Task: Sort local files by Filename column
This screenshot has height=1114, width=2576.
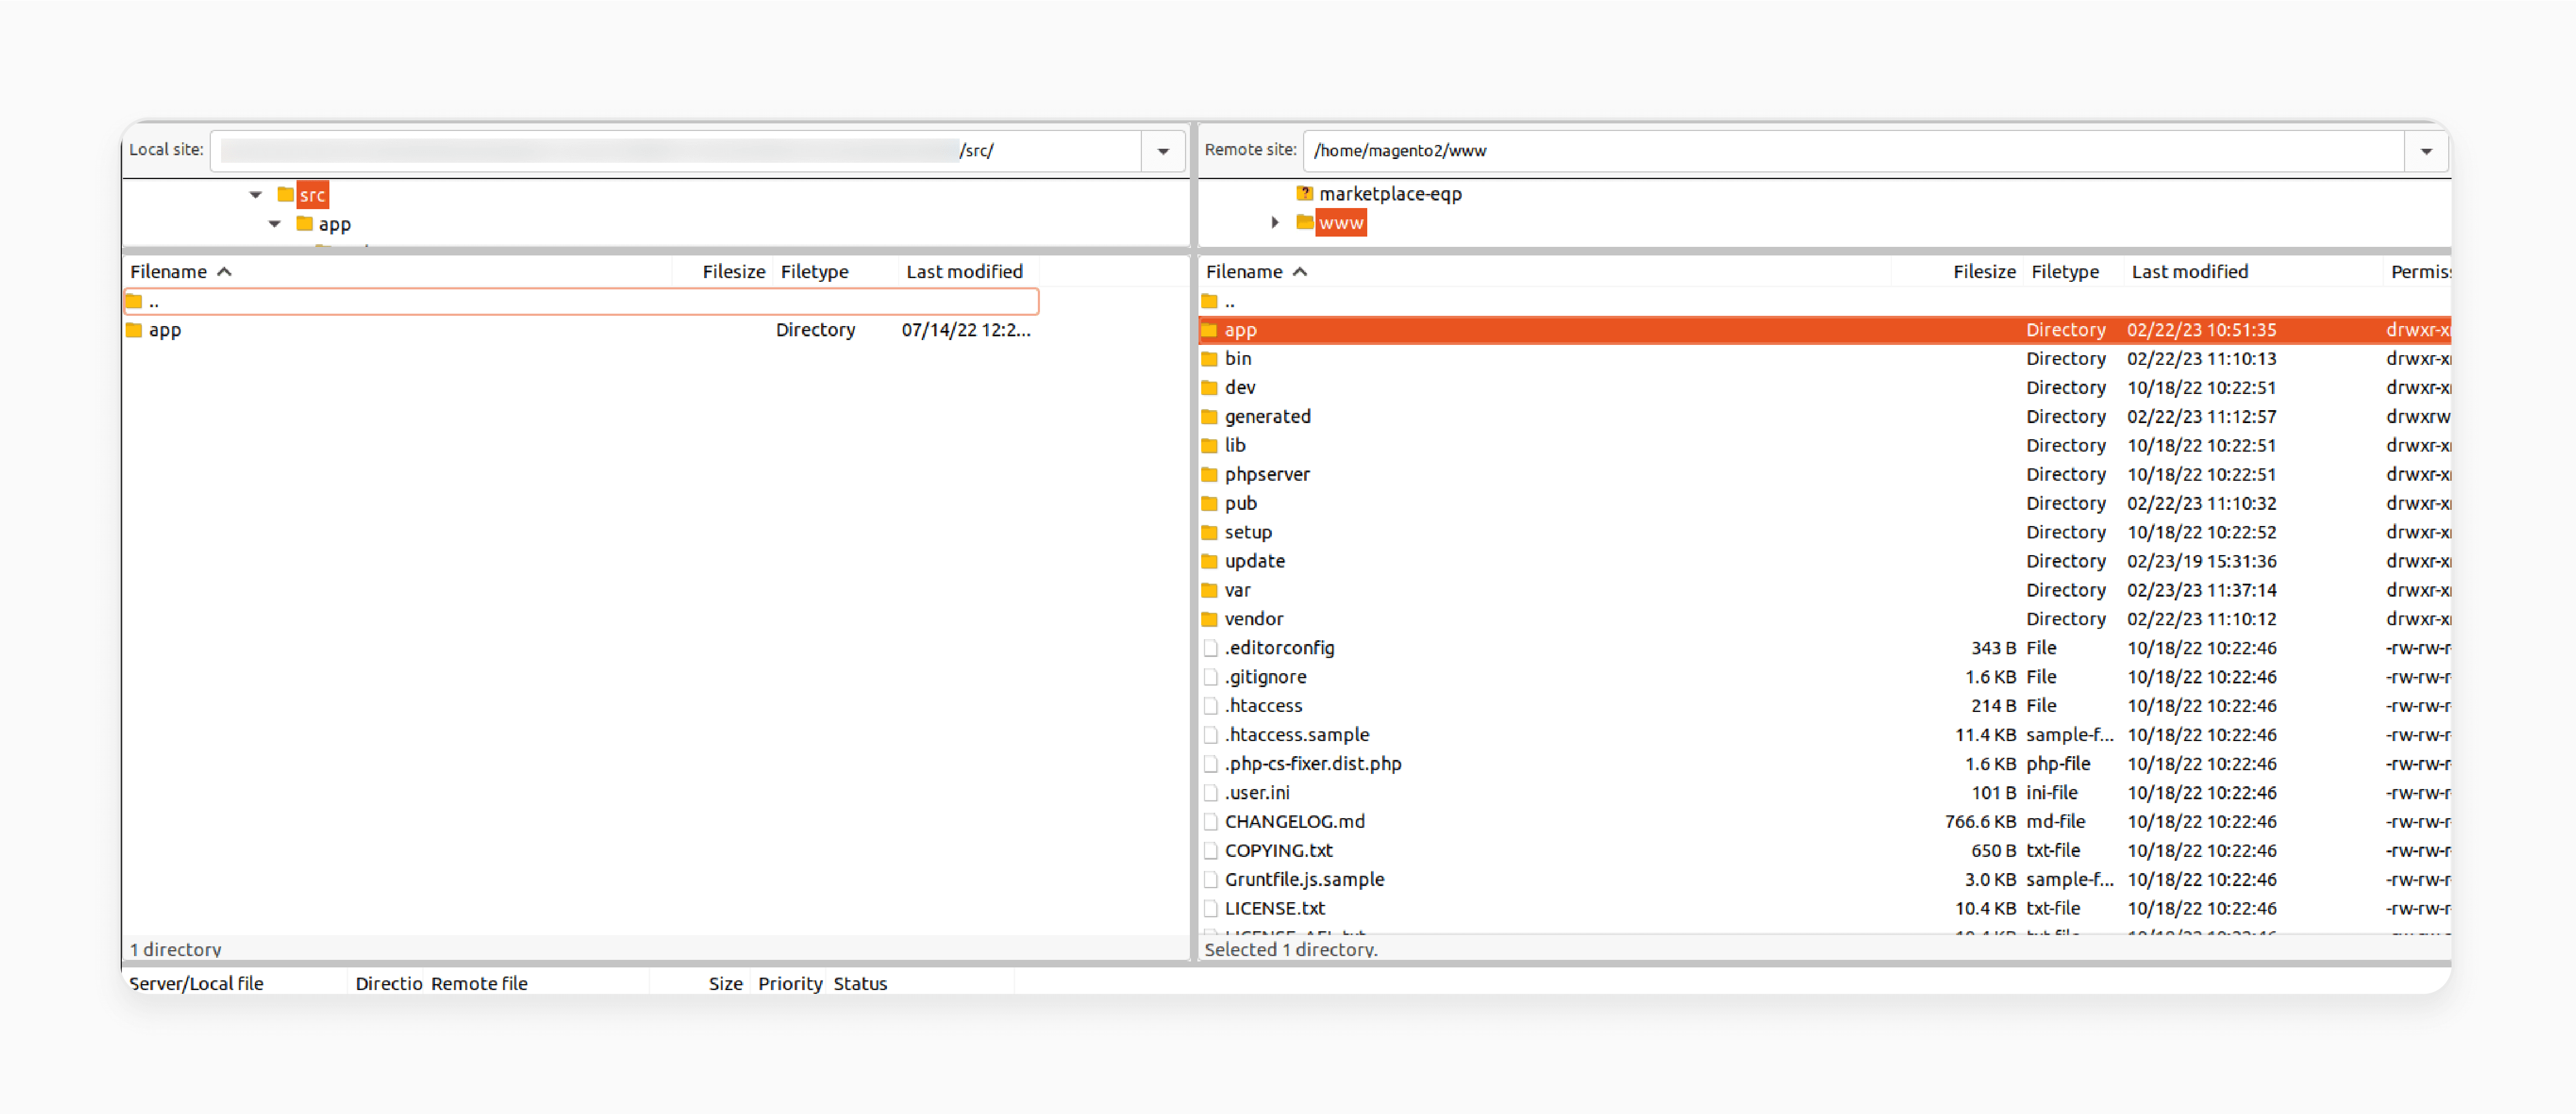Action: [x=397, y=272]
